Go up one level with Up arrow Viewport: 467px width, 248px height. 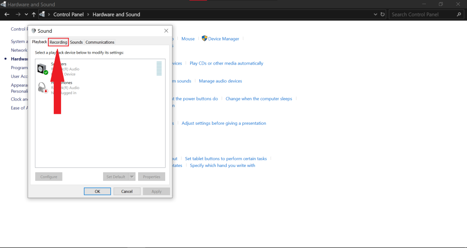tap(34, 14)
